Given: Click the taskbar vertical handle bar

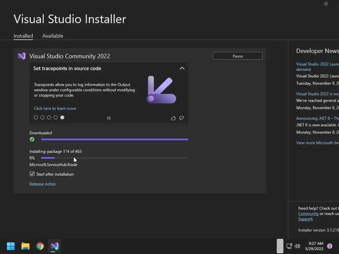Looking at the screenshot, I should click(280, 246).
